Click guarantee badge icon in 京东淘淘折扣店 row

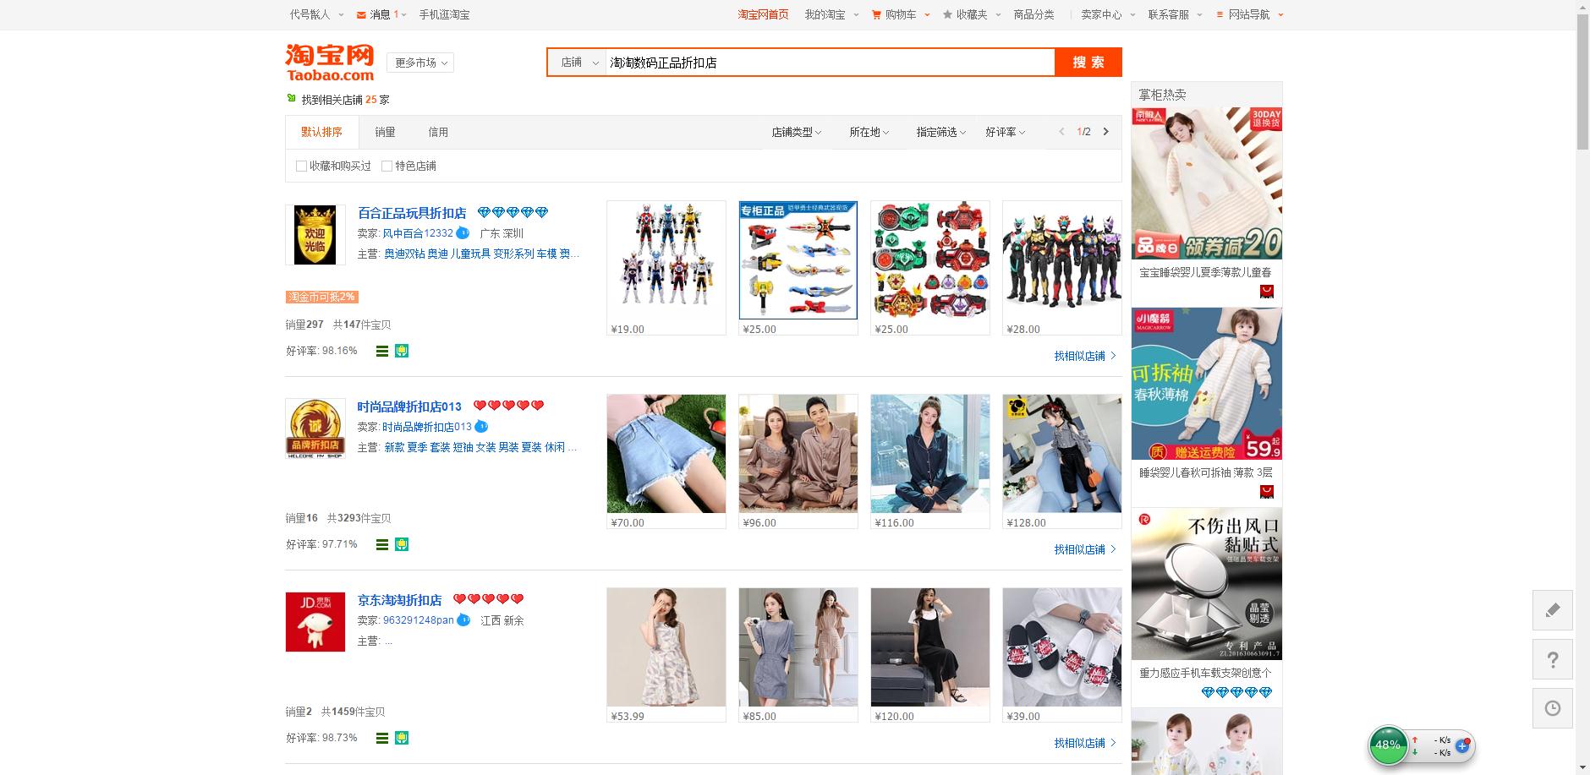pyautogui.click(x=402, y=738)
